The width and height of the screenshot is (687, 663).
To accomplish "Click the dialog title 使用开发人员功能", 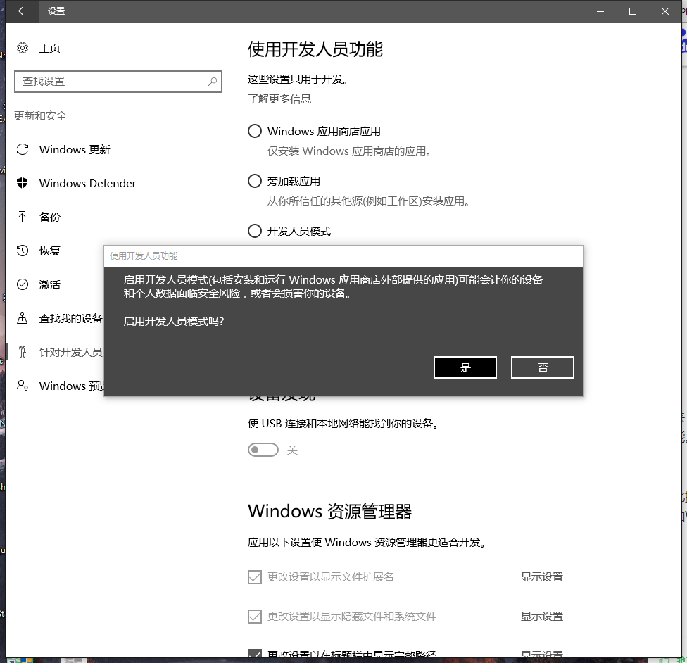I will tap(144, 256).
